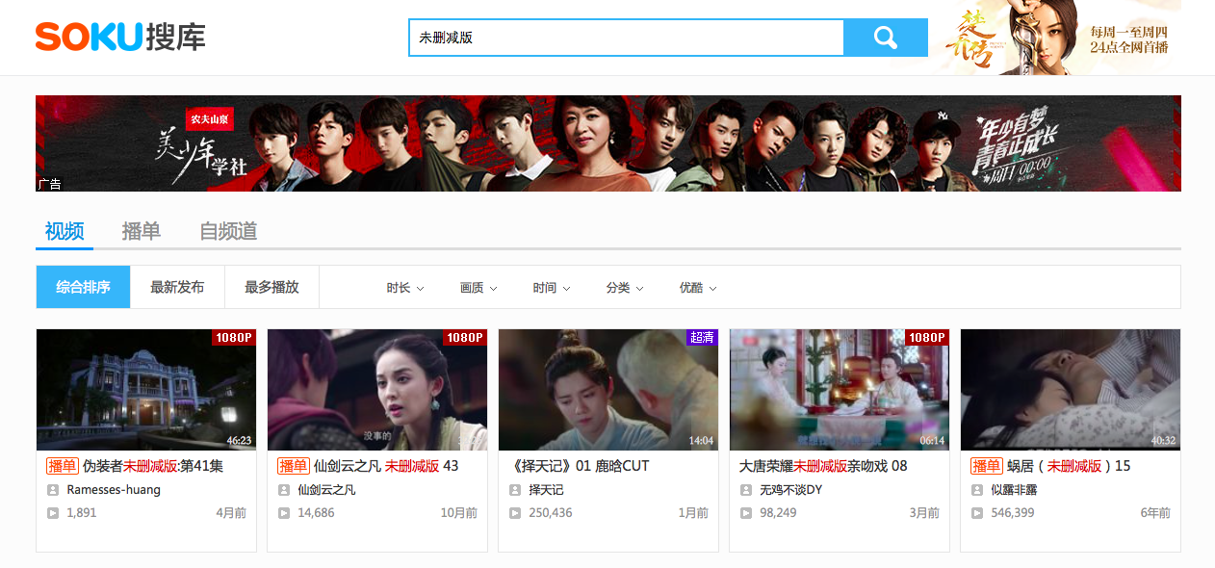The width and height of the screenshot is (1215, 568).
Task: Expand the 时长 filter dropdown
Action: pos(405,288)
